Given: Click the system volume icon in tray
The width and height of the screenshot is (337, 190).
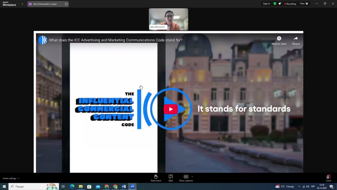Looking at the screenshot, I should [308, 187].
